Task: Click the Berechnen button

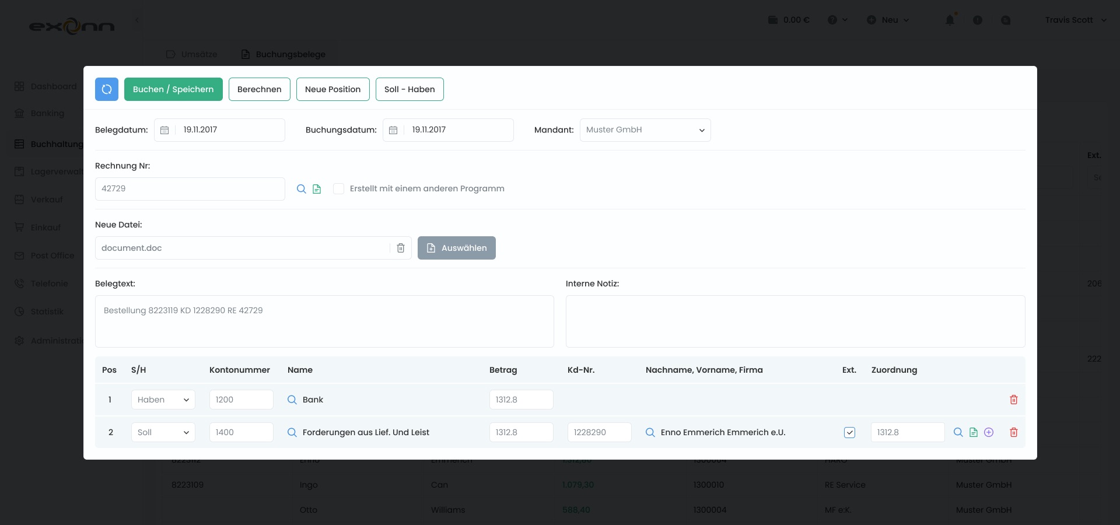Action: coord(260,89)
